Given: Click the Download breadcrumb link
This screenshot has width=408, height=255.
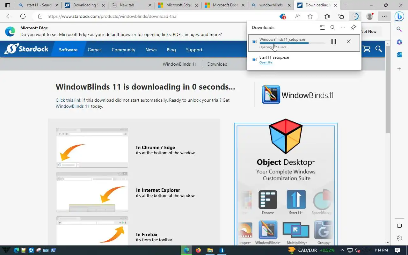Looking at the screenshot, I should (x=217, y=64).
